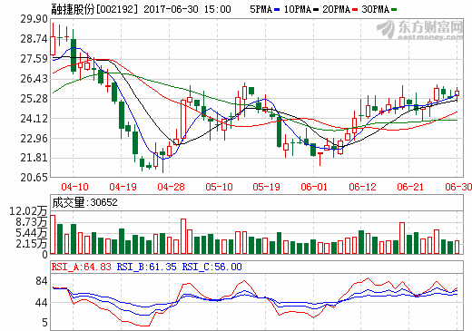Click the first red volume bar near 12.02万
Image resolution: width=472 pixels, height=331 pixels.
tap(53, 235)
